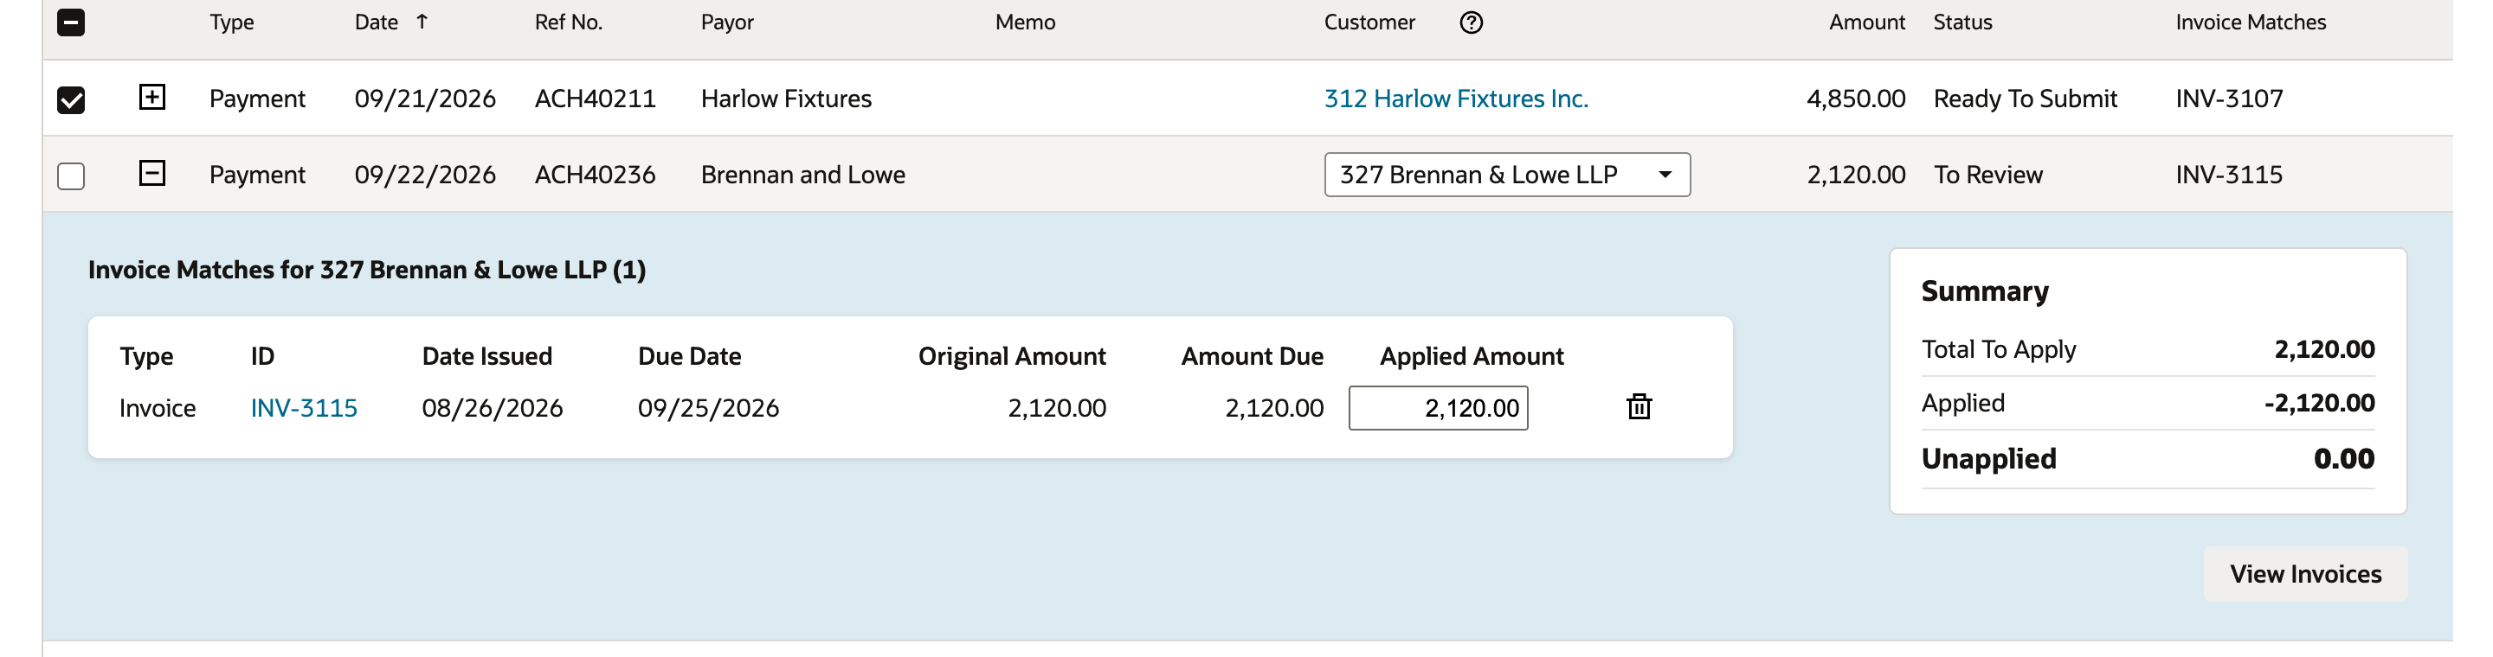Click the 09/22/2026 date cell

pyautogui.click(x=425, y=175)
